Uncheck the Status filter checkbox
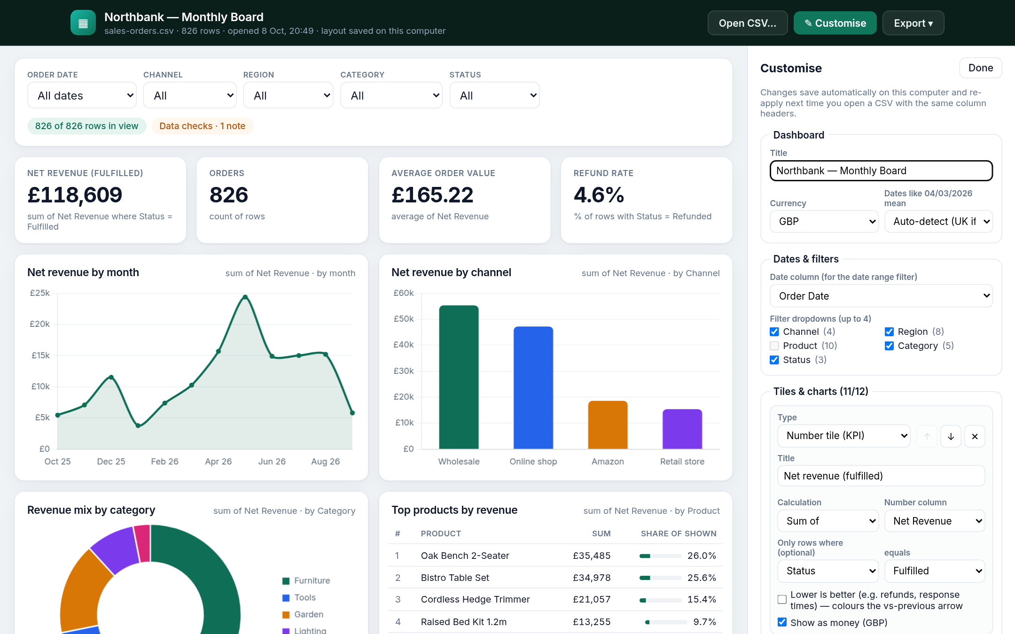 (774, 360)
